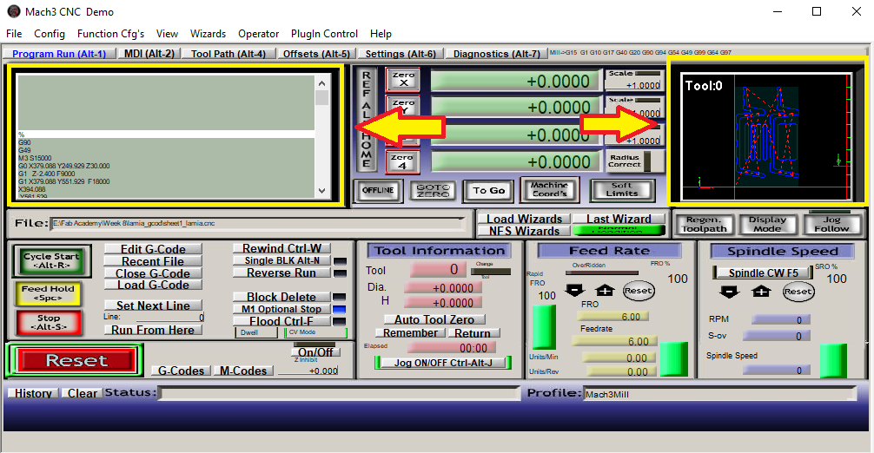
Task: Toggle Z Inhibit On/Off
Action: (x=315, y=351)
